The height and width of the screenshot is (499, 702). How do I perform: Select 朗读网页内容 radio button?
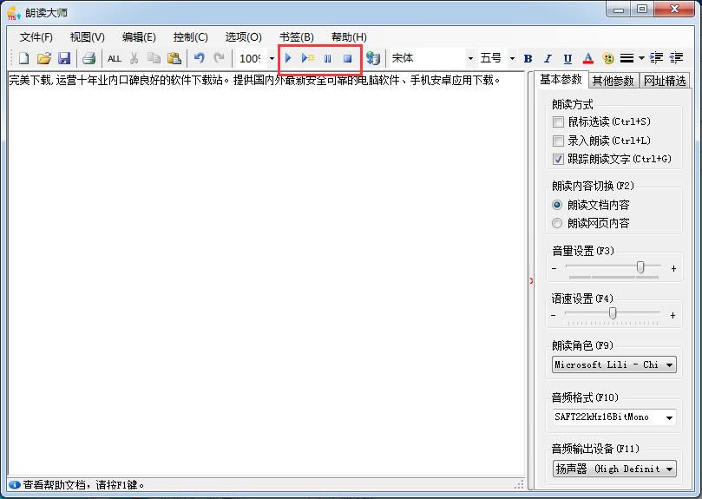click(x=557, y=223)
